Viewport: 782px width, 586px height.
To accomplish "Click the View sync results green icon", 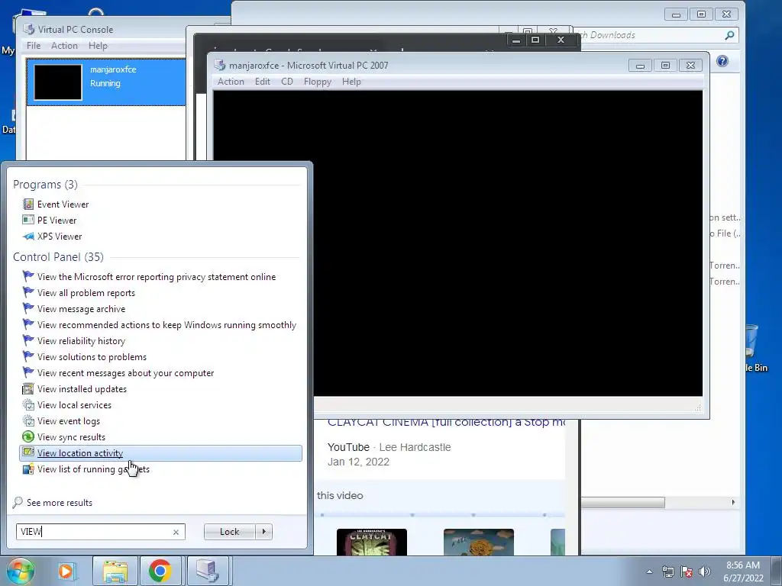I will (x=28, y=436).
